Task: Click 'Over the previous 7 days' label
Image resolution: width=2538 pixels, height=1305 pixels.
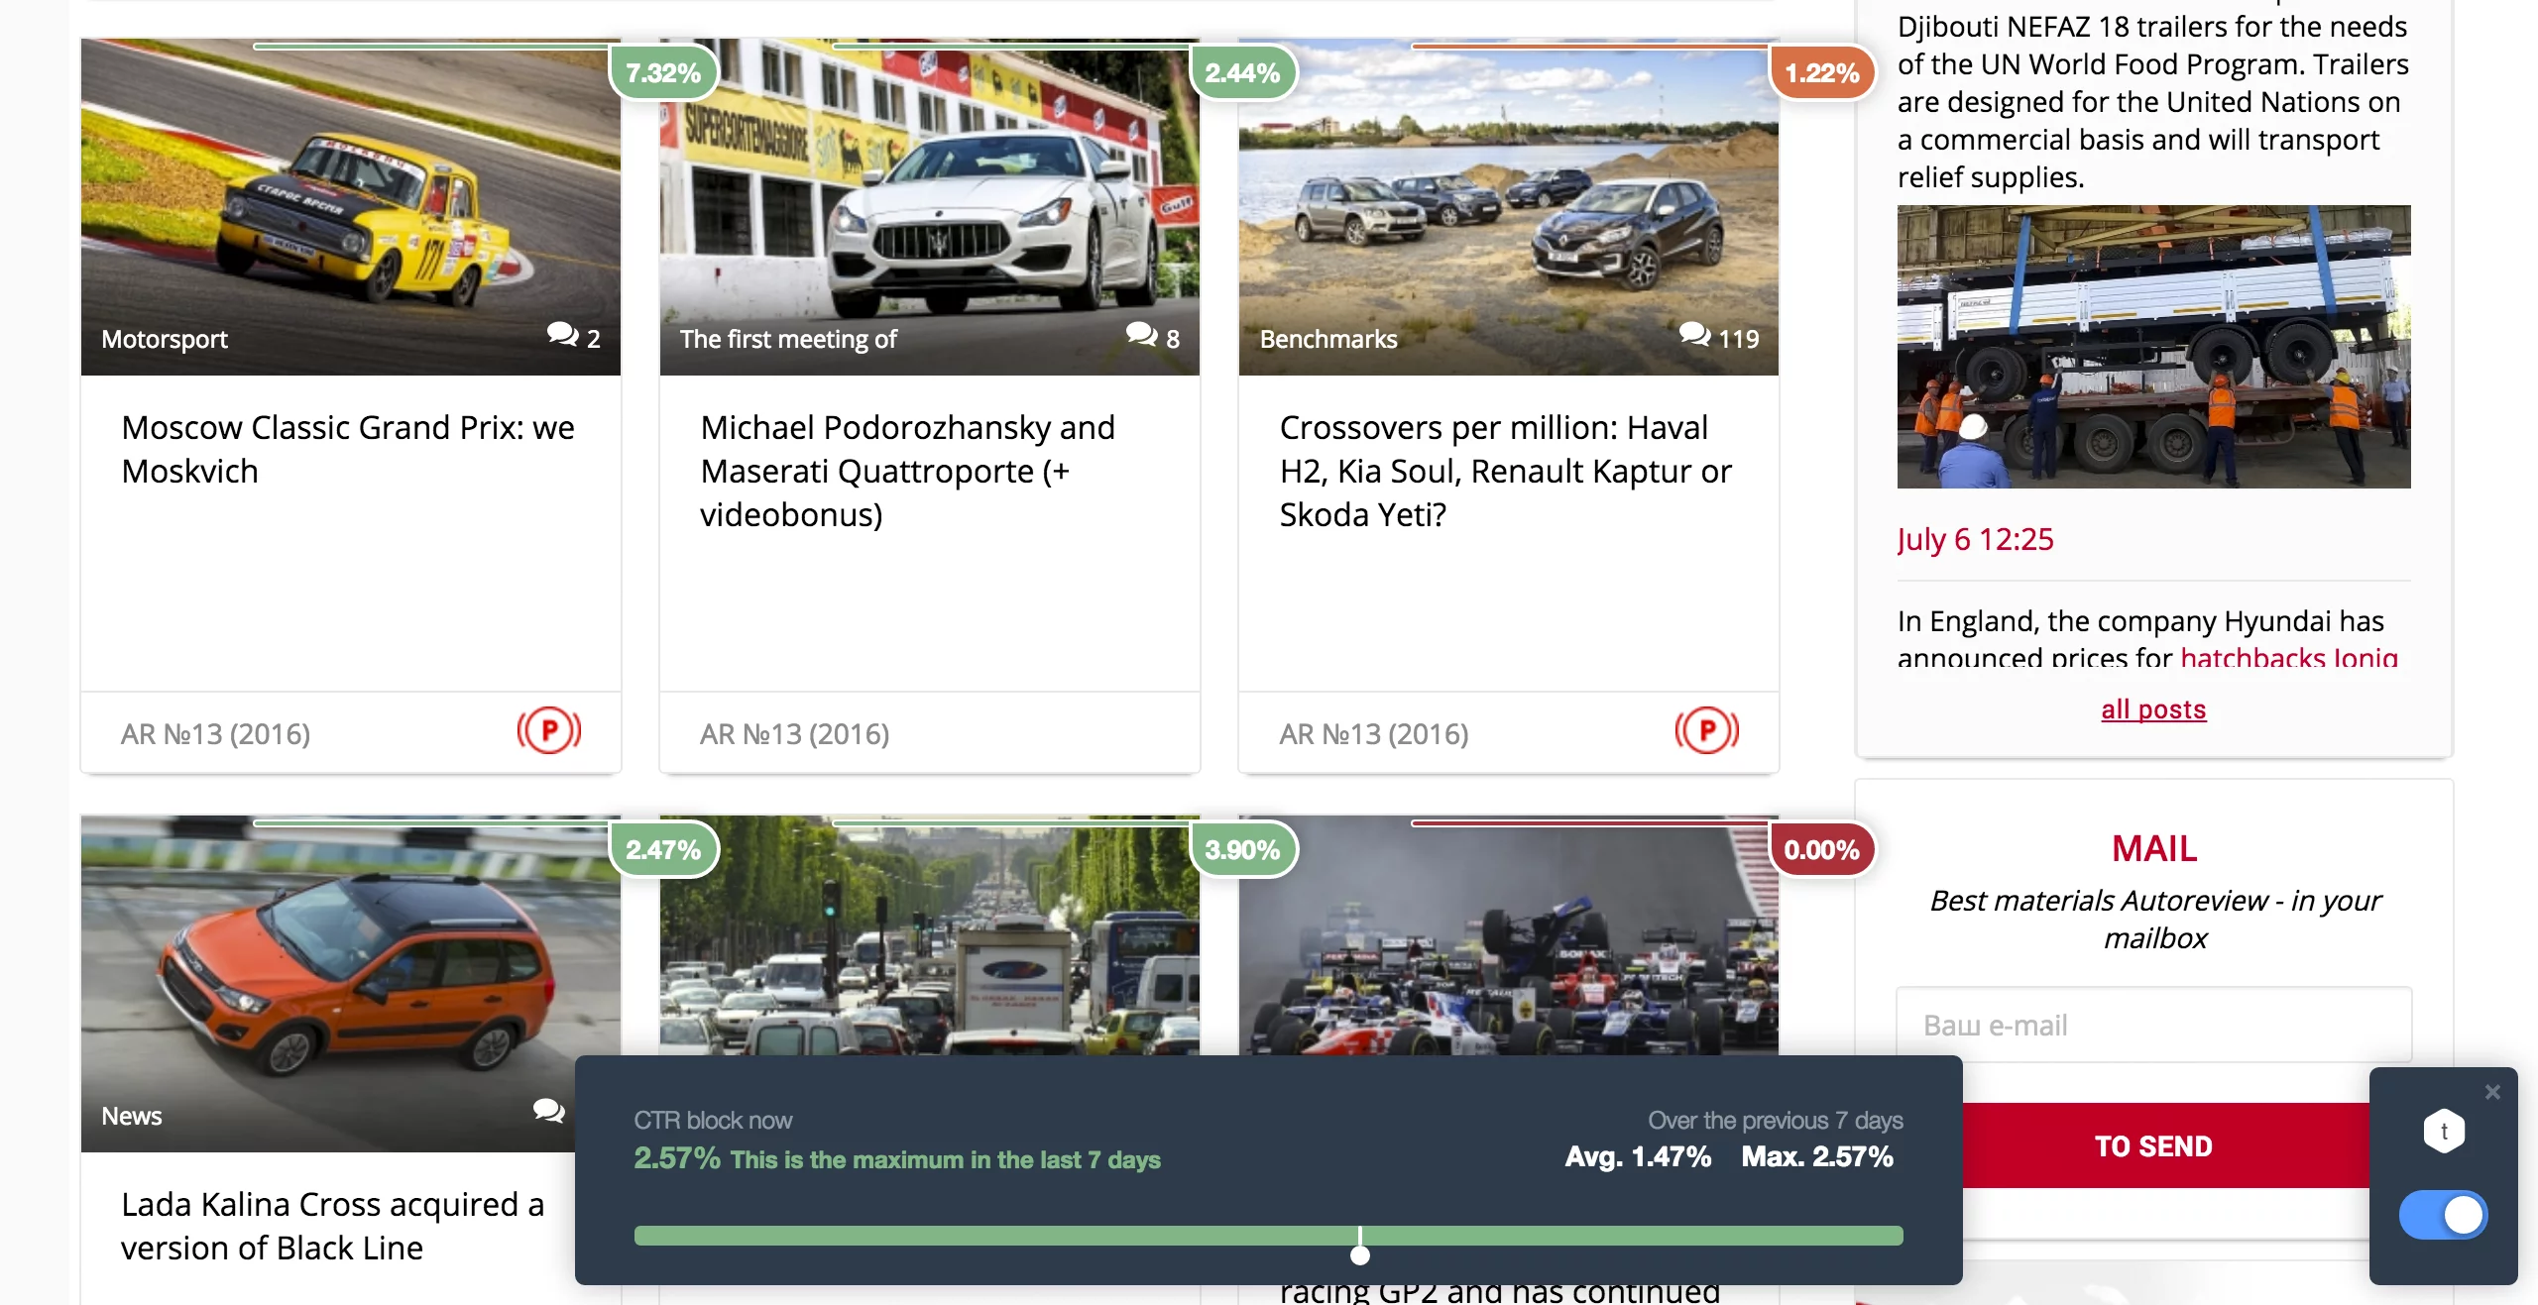Action: click(x=1775, y=1120)
